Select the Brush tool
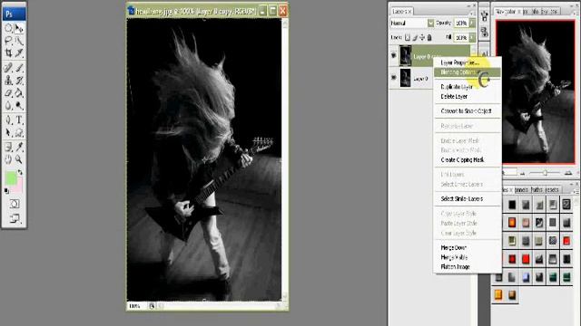 tap(19, 68)
